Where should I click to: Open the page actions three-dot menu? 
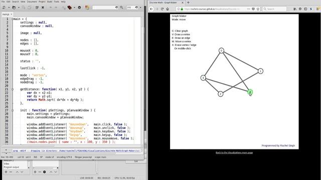[x=249, y=9]
